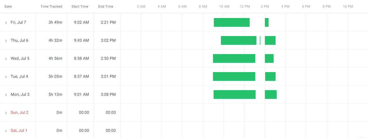Expand the Mon, Jul 3 row
The width and height of the screenshot is (368, 138).
6,95
